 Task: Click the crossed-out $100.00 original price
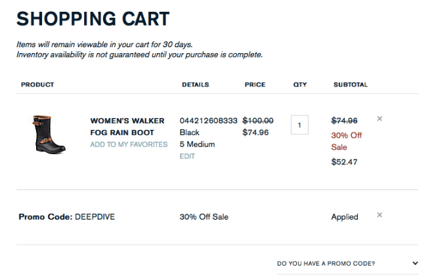point(258,121)
